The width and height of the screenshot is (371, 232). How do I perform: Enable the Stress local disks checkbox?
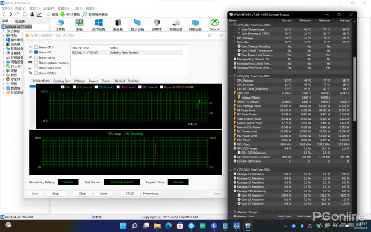click(x=36, y=68)
